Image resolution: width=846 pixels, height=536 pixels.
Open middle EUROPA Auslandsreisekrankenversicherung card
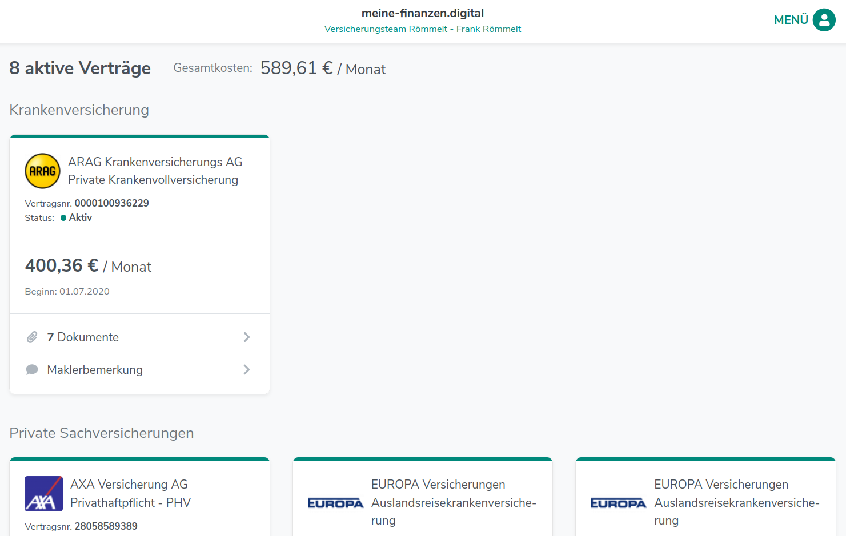[453, 502]
